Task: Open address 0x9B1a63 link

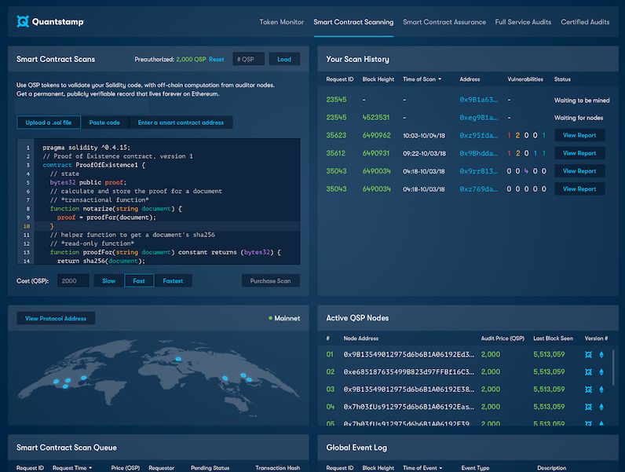Action: coord(479,100)
